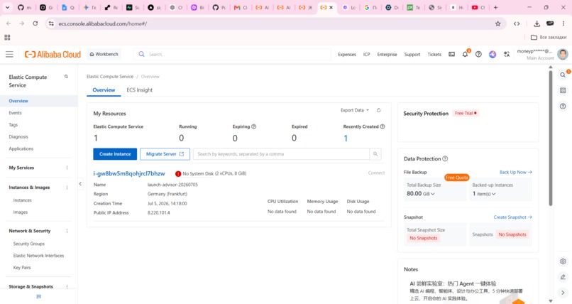Screen dimensions: 572x304
Task: Open Applications in the sidebar
Action: click(x=21, y=148)
